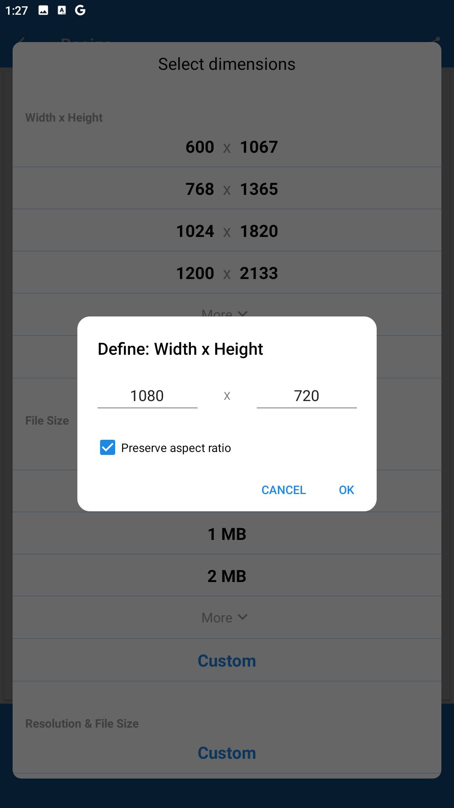This screenshot has width=454, height=808.
Task: Uncheck the Preserve aspect ratio checkbox
Action: click(x=108, y=447)
